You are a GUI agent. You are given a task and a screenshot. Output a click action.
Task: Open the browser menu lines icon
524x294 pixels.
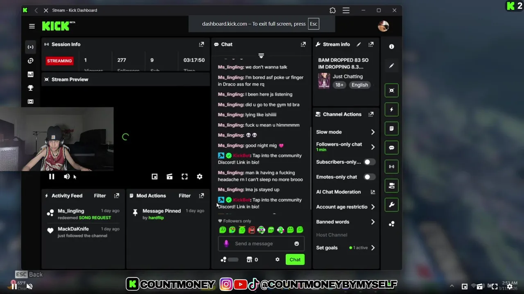[346, 10]
